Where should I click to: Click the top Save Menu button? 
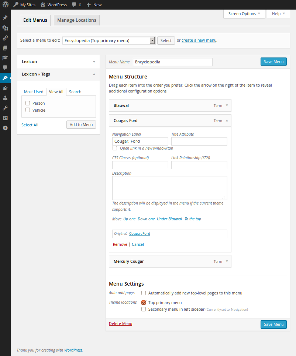click(x=273, y=62)
